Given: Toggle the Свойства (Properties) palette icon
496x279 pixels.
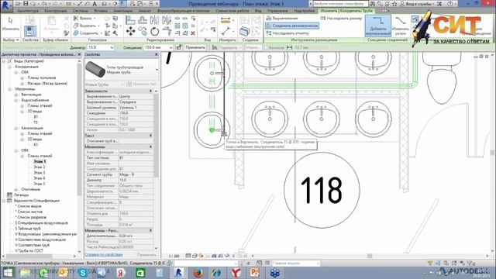Looking at the screenshot, I should (x=30, y=32).
